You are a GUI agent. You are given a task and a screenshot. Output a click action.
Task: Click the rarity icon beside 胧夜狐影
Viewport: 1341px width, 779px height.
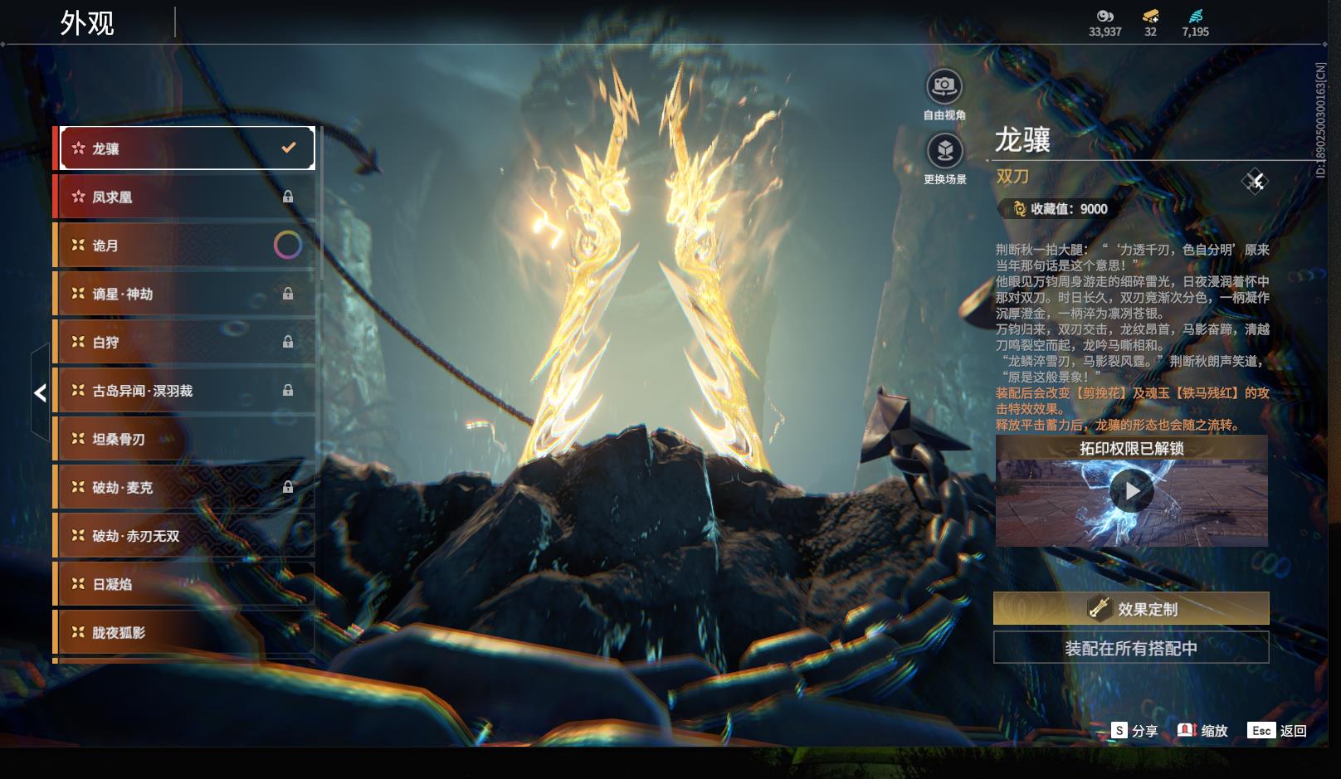tap(78, 632)
